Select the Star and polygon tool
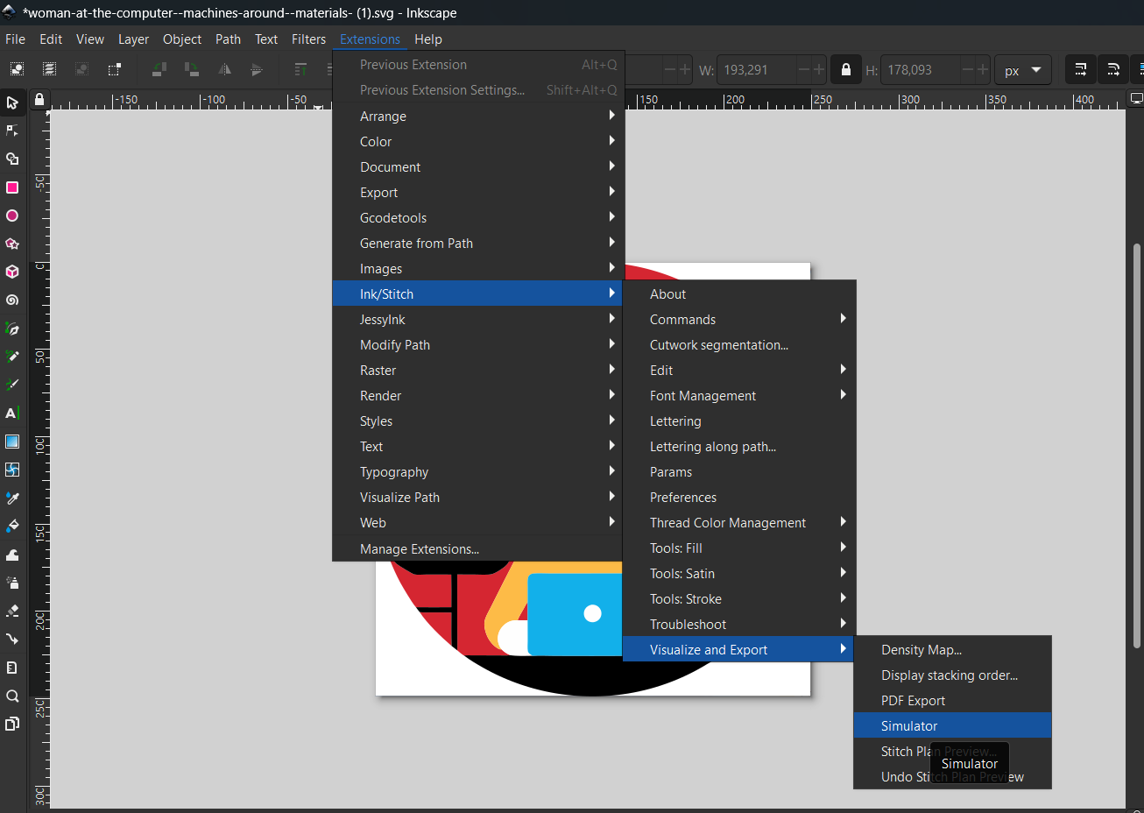The image size is (1144, 813). click(12, 244)
